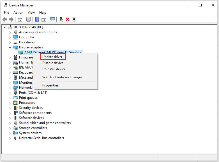
Task: Click the Audio inputs and outputs speaker icon
Action: [x=15, y=32]
